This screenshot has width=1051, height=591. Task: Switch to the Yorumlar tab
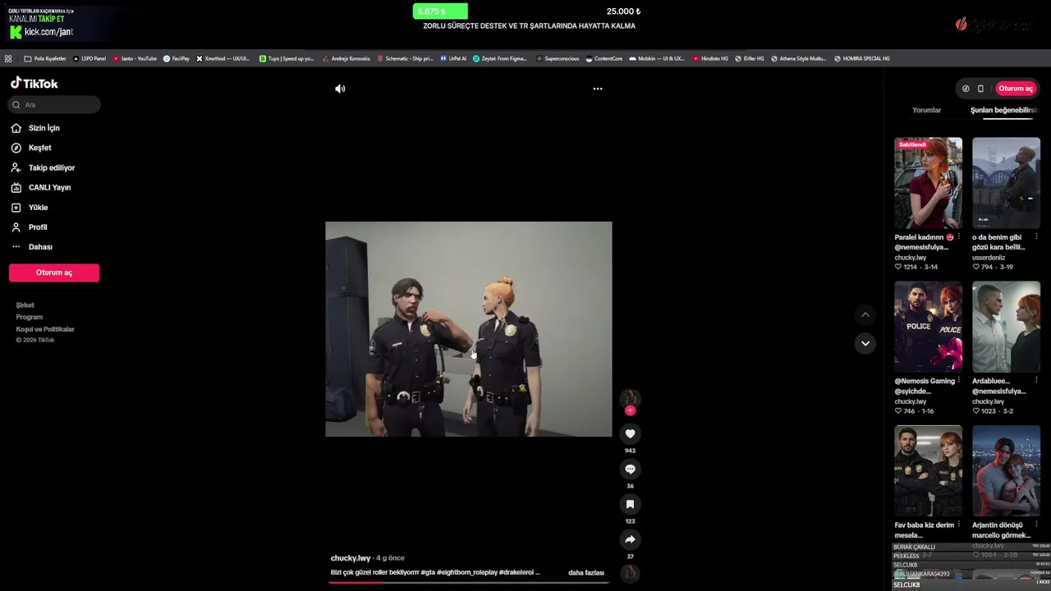(x=927, y=110)
